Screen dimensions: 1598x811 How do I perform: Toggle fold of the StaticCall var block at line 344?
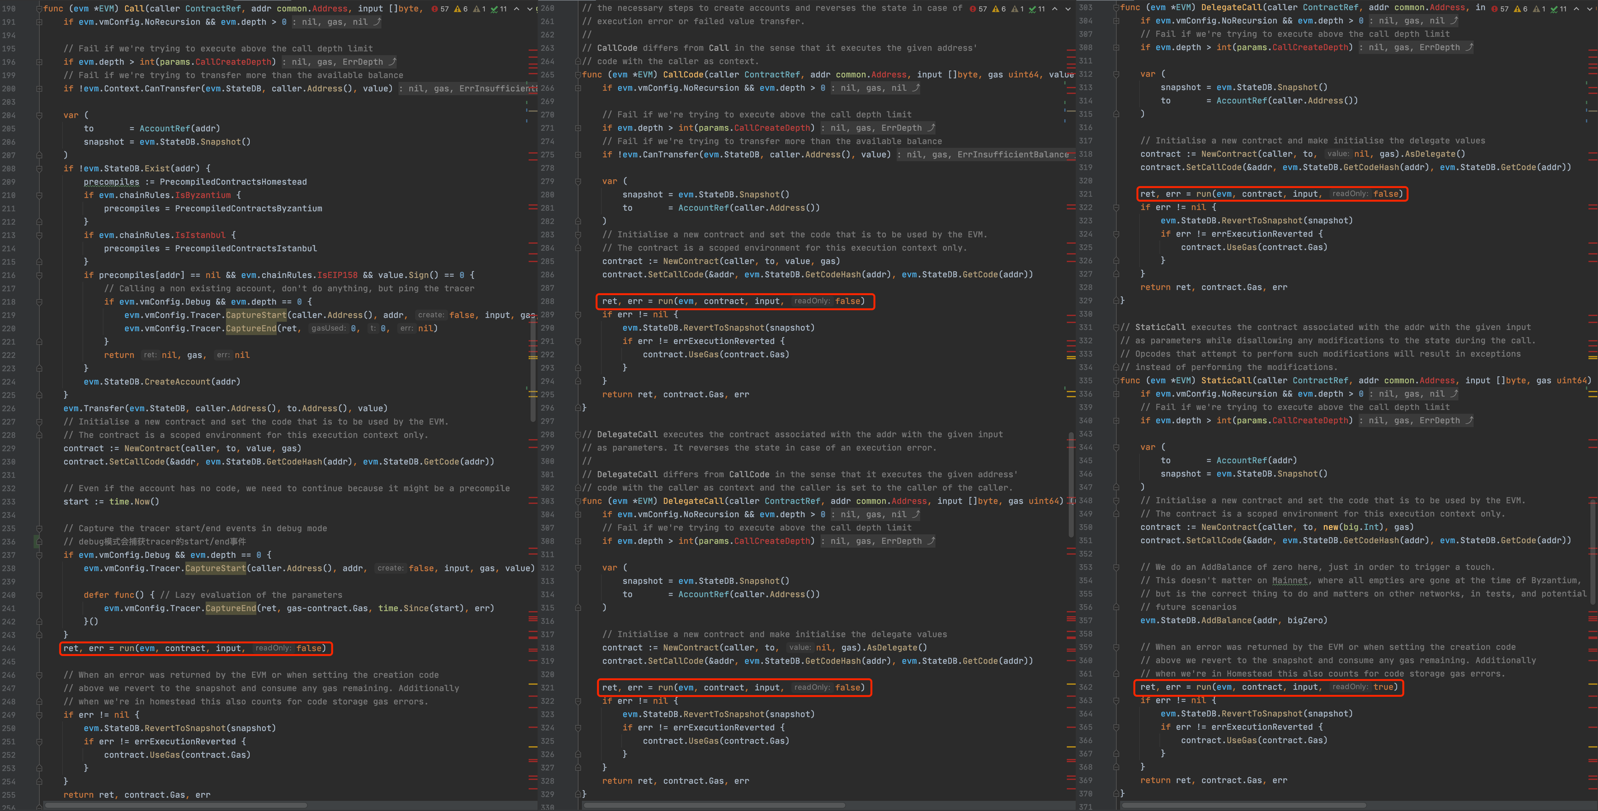pyautogui.click(x=1116, y=447)
